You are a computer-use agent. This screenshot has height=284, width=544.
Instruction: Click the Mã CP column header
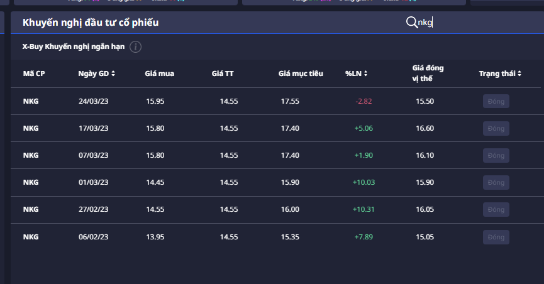(x=34, y=74)
